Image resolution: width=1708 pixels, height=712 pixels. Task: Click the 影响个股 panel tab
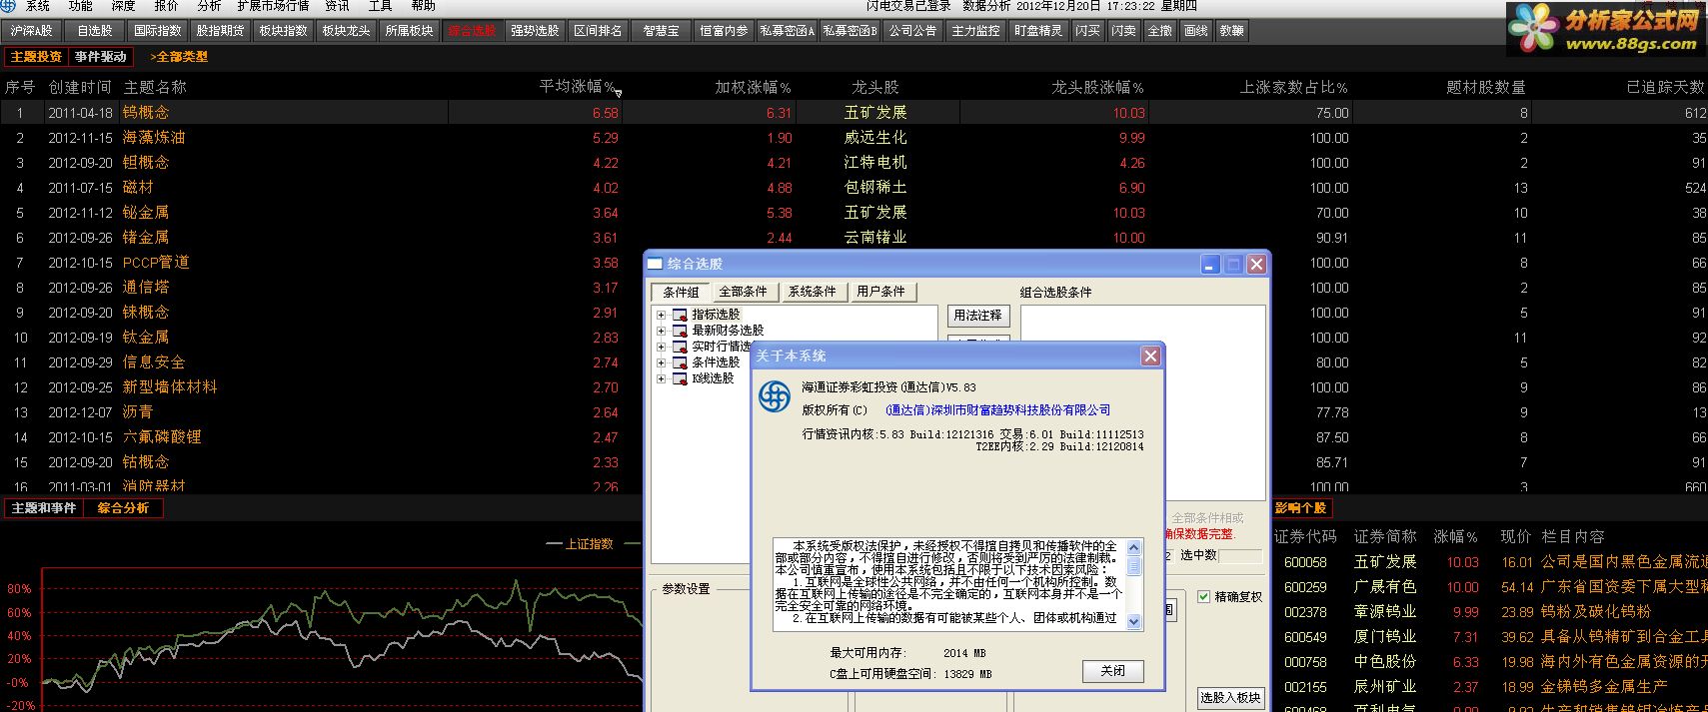pyautogui.click(x=1300, y=508)
